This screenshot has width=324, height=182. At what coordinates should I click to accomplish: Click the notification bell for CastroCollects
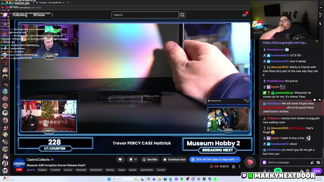pos(131,160)
